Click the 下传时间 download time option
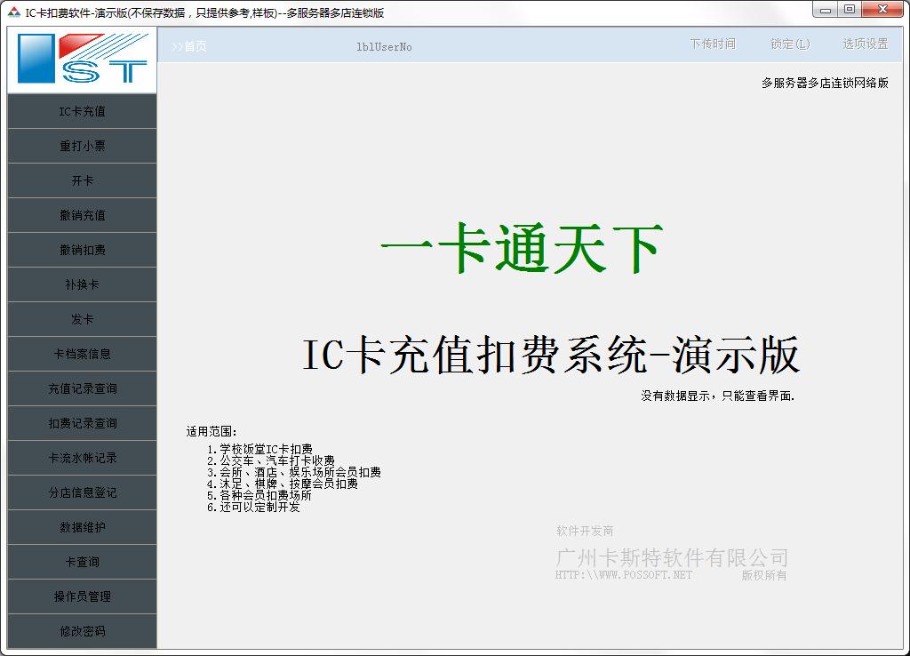The height and width of the screenshot is (656, 910). (x=713, y=44)
